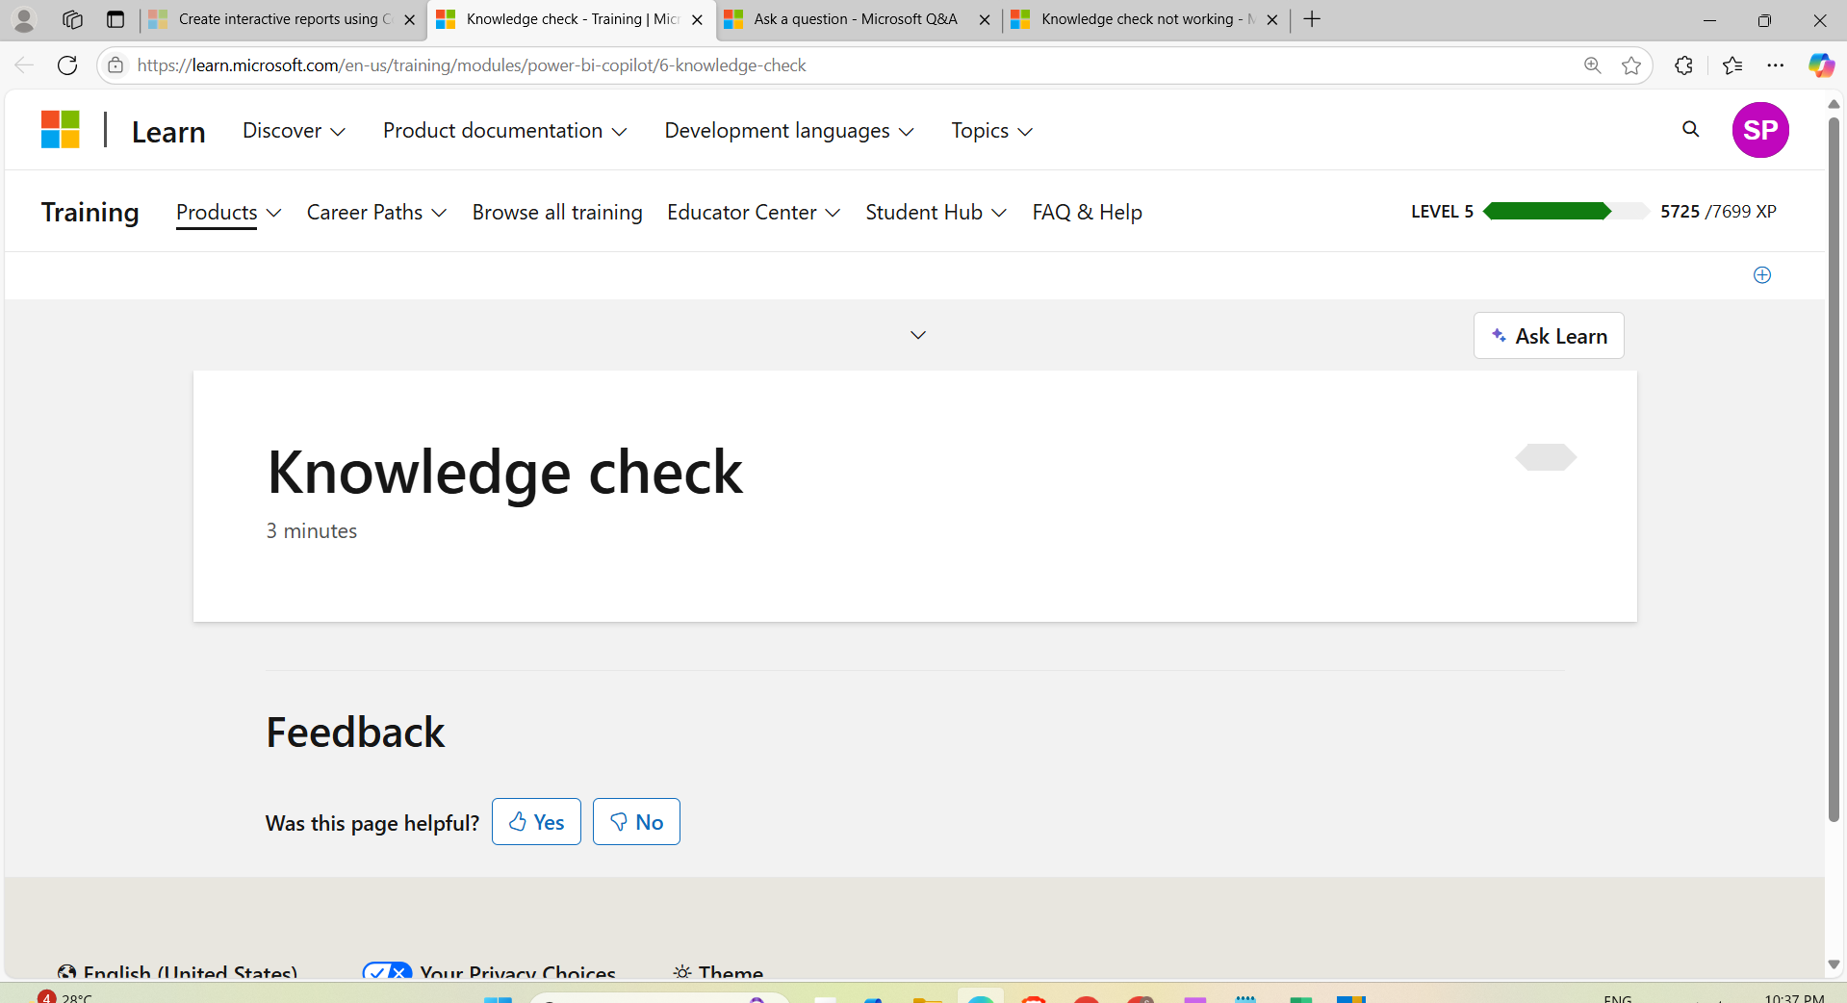Click Yes for page helpful feedback

click(x=536, y=822)
